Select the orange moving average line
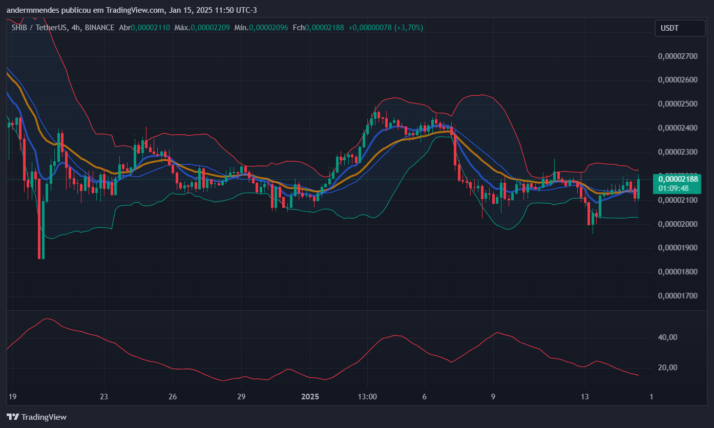The image size is (714, 428). click(82, 159)
